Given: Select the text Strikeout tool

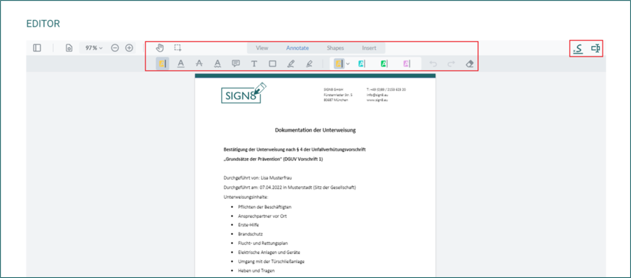Looking at the screenshot, I should pos(199,64).
